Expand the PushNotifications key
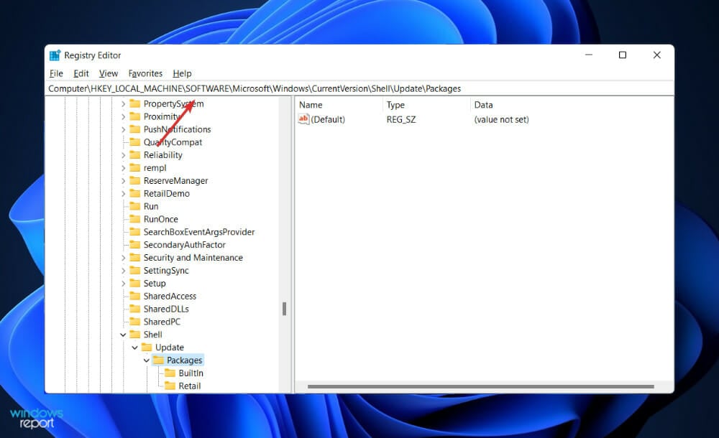The height and width of the screenshot is (438, 719). point(124,129)
